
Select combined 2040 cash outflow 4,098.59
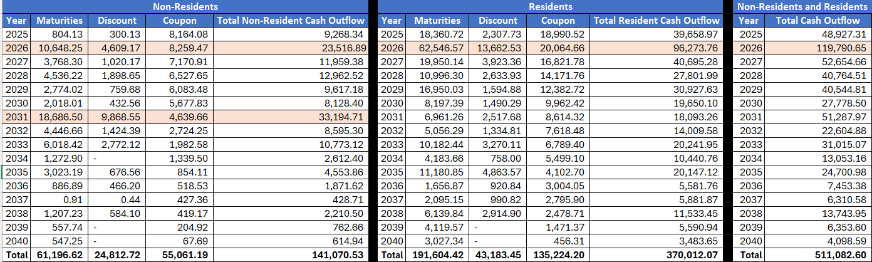coord(817,241)
